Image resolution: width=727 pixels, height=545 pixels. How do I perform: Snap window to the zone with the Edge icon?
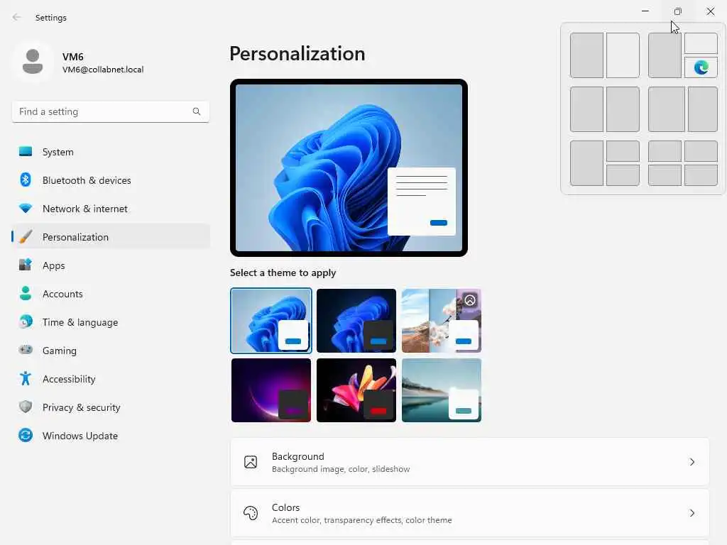(701, 67)
